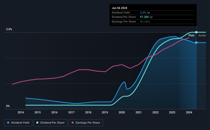Select the 2020 x-axis label

122,112
